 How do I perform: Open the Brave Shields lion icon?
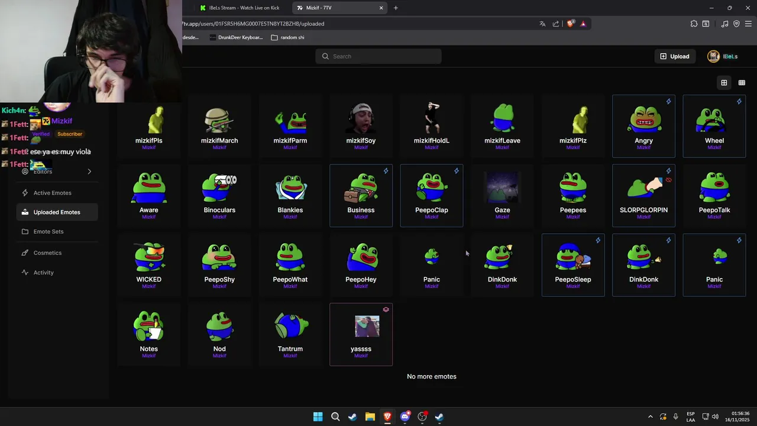(571, 24)
